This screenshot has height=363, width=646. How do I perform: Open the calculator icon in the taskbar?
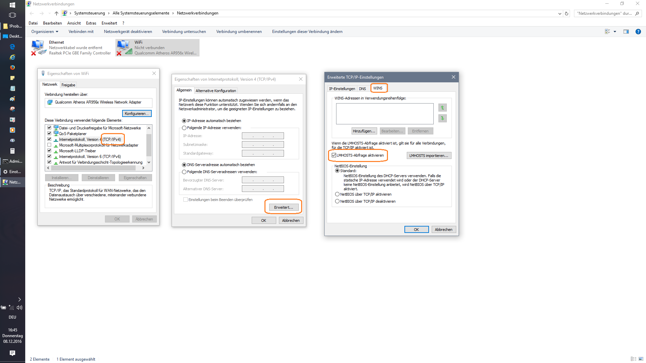[12, 151]
